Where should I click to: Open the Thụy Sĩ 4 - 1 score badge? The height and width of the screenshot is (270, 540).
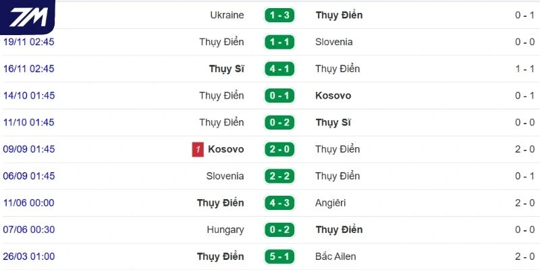(x=279, y=69)
